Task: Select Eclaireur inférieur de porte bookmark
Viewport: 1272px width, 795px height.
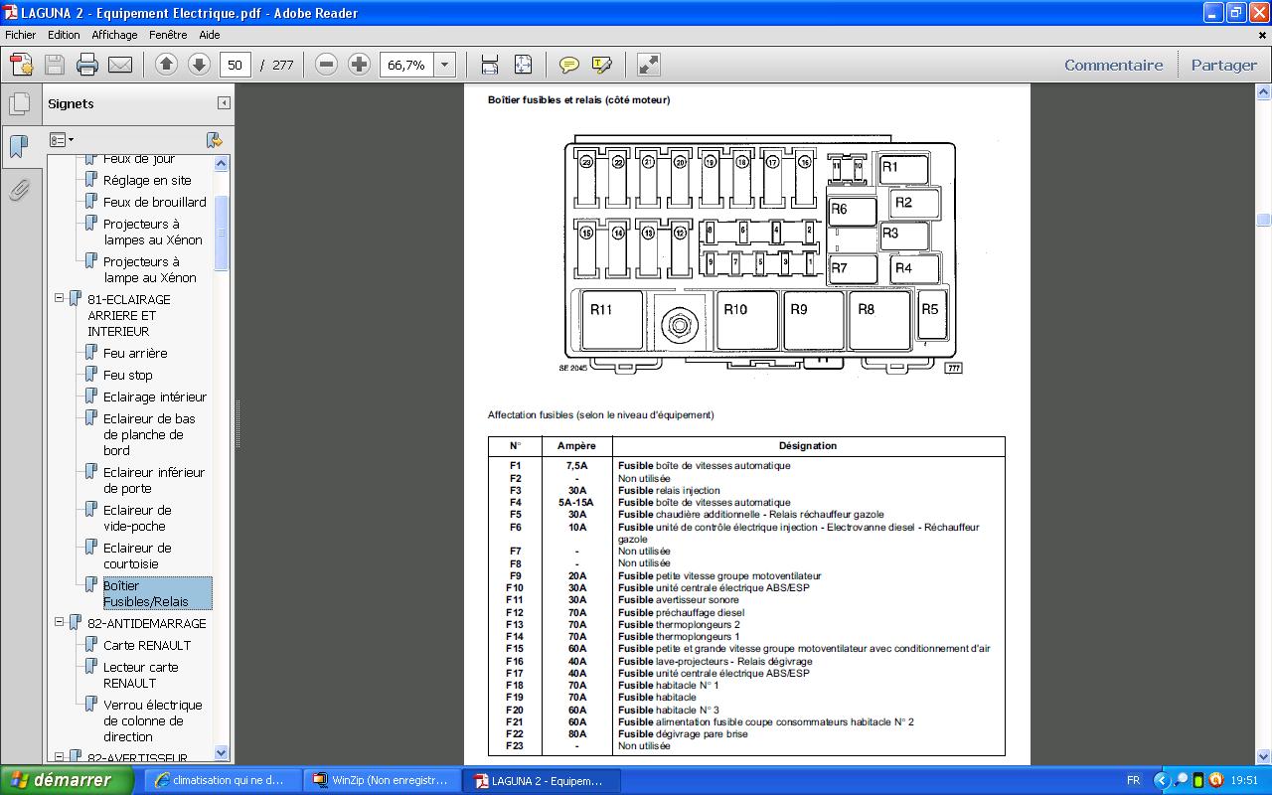Action: (x=154, y=480)
